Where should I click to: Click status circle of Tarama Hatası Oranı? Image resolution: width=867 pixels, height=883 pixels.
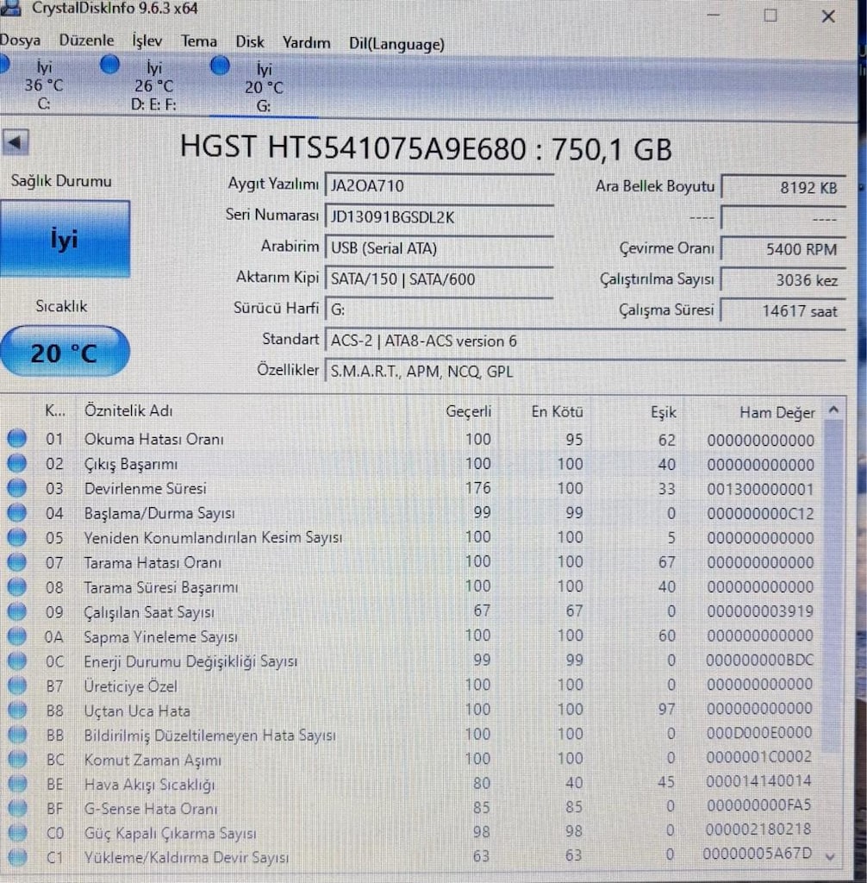(x=17, y=562)
